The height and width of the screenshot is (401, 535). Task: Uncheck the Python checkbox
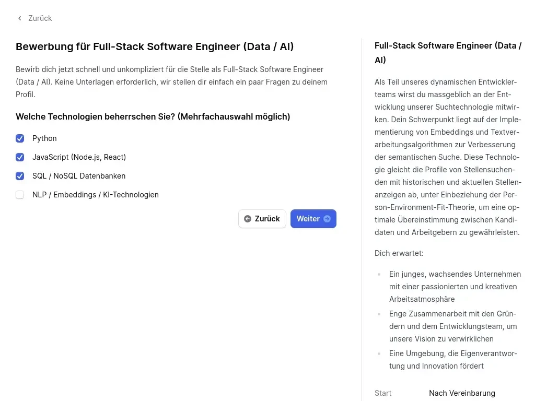(20, 138)
